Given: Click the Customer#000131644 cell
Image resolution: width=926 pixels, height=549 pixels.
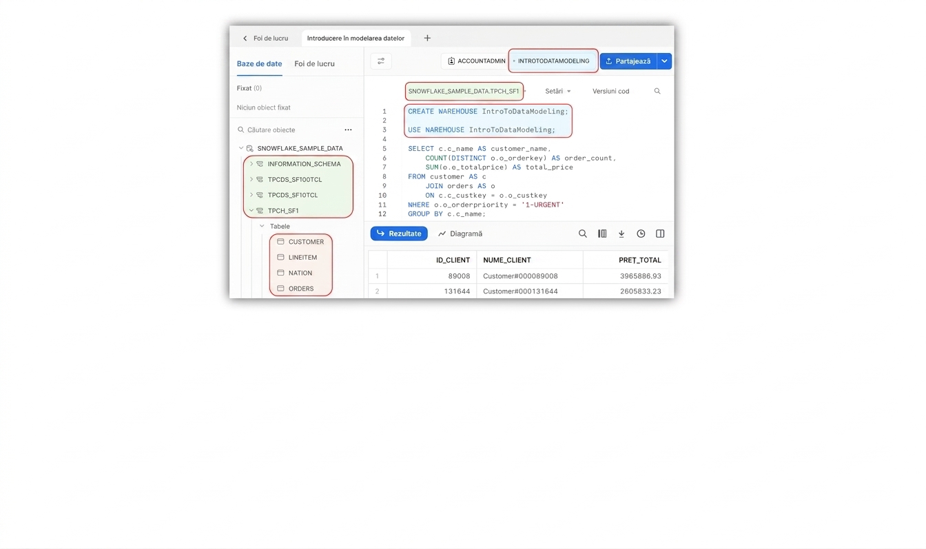Looking at the screenshot, I should click(529, 291).
